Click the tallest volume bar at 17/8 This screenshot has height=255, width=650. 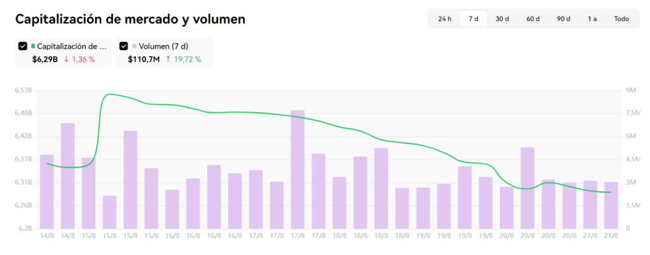(297, 169)
